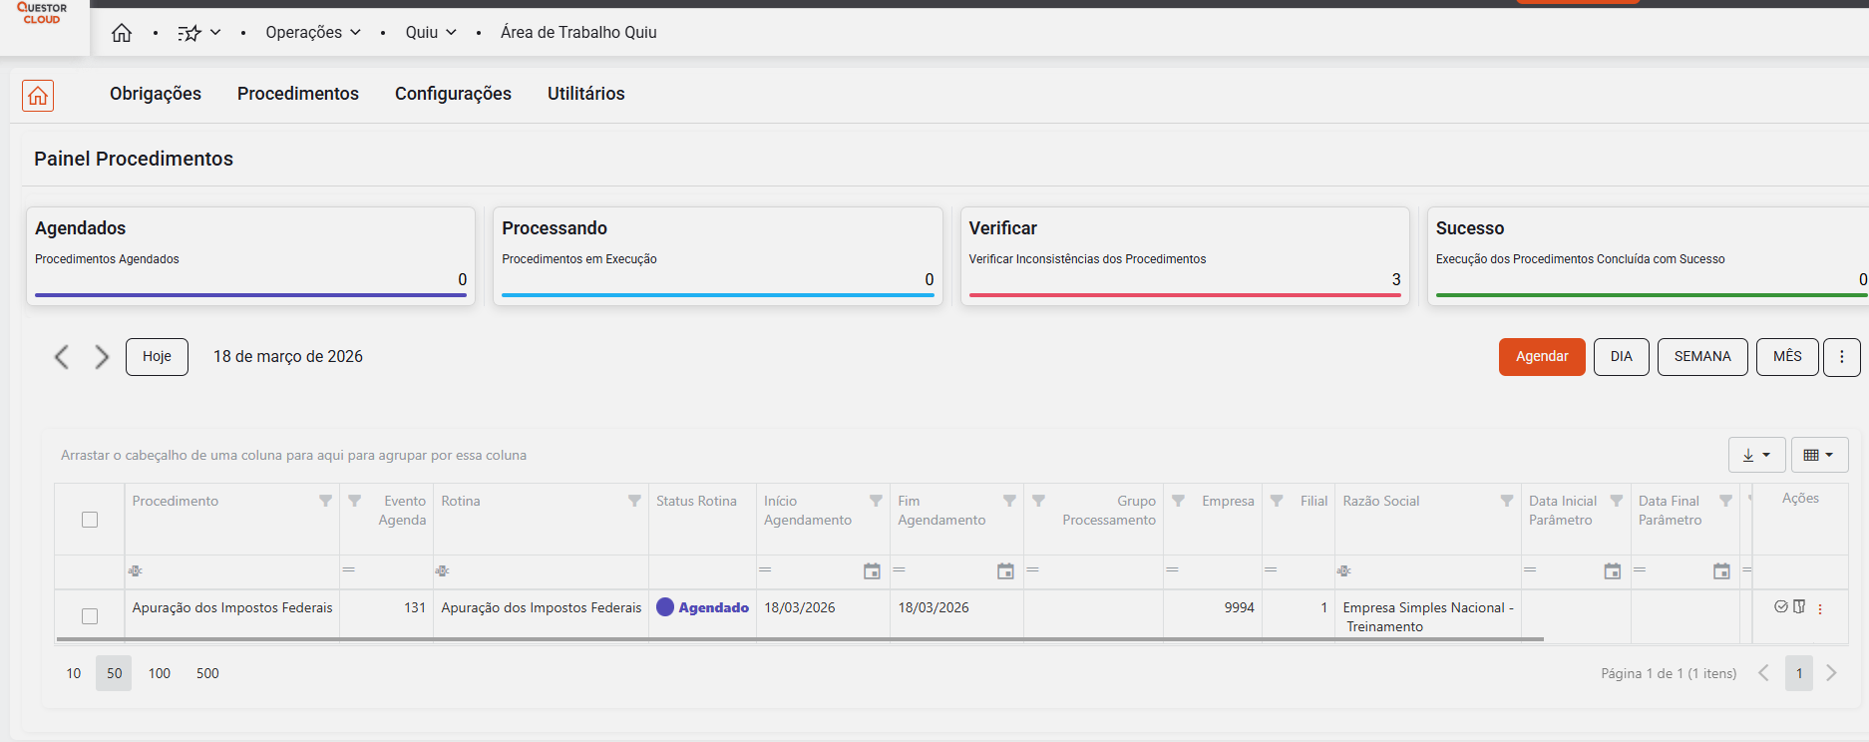Check the Apuração dos Impostos Federais row checkbox

90,616
